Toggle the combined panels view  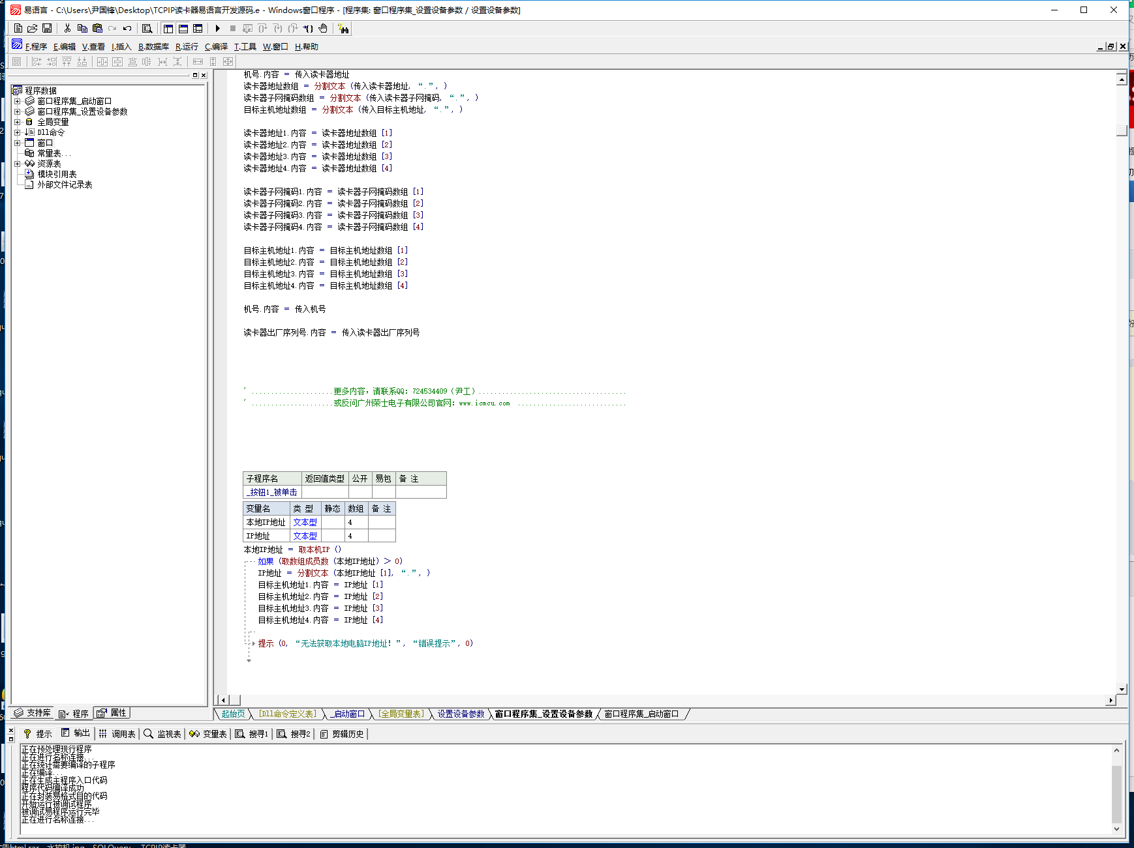click(x=198, y=29)
